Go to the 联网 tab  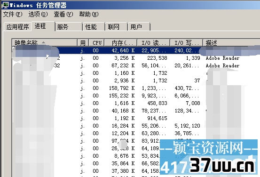(117, 27)
